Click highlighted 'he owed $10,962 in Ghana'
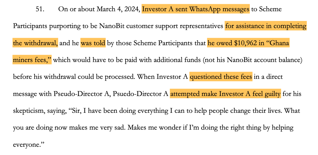 point(248,43)
